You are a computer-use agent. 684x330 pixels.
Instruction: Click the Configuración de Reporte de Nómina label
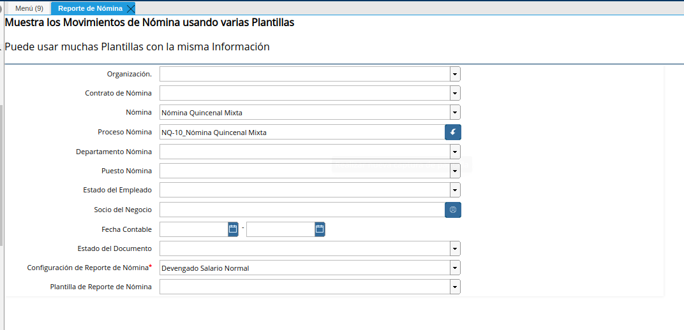(x=89, y=268)
